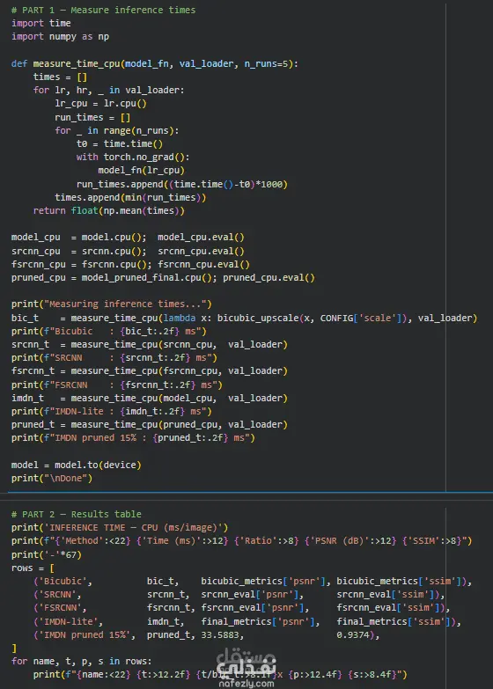This screenshot has width=493, height=689.
Task: Click the 'srcnn_t = measure_time_cpu' line
Action: point(149,345)
